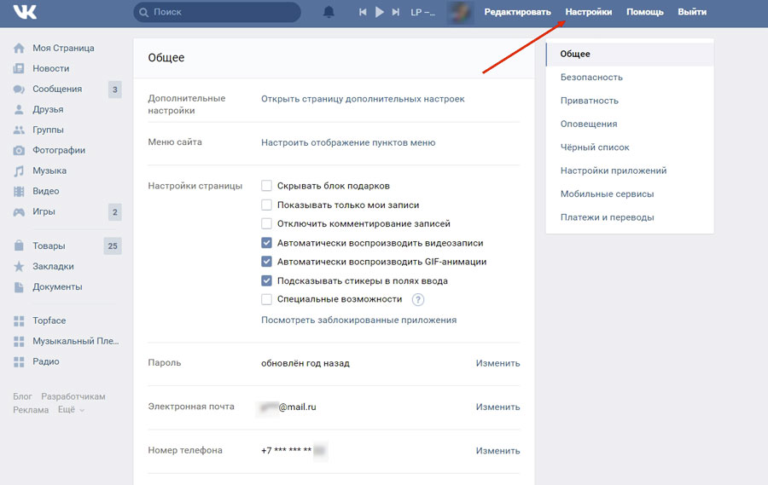
Task: Click the Документы file icon
Action: click(x=19, y=286)
